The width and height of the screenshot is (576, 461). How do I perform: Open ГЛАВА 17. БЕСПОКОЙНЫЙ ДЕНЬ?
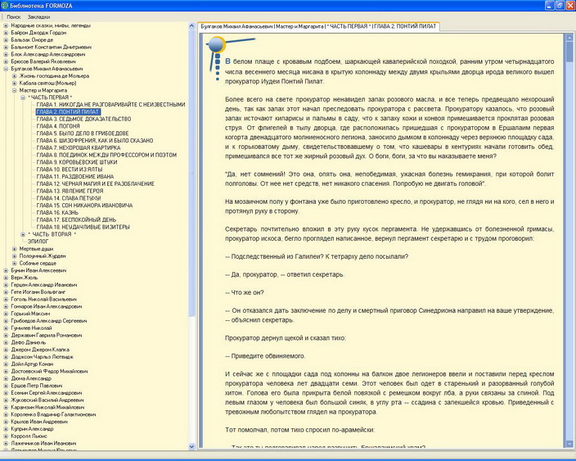click(76, 219)
